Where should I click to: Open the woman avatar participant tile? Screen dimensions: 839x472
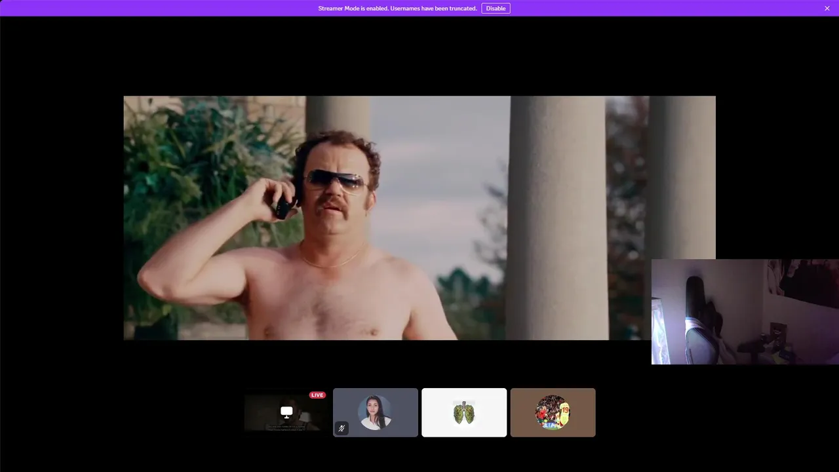click(376, 412)
